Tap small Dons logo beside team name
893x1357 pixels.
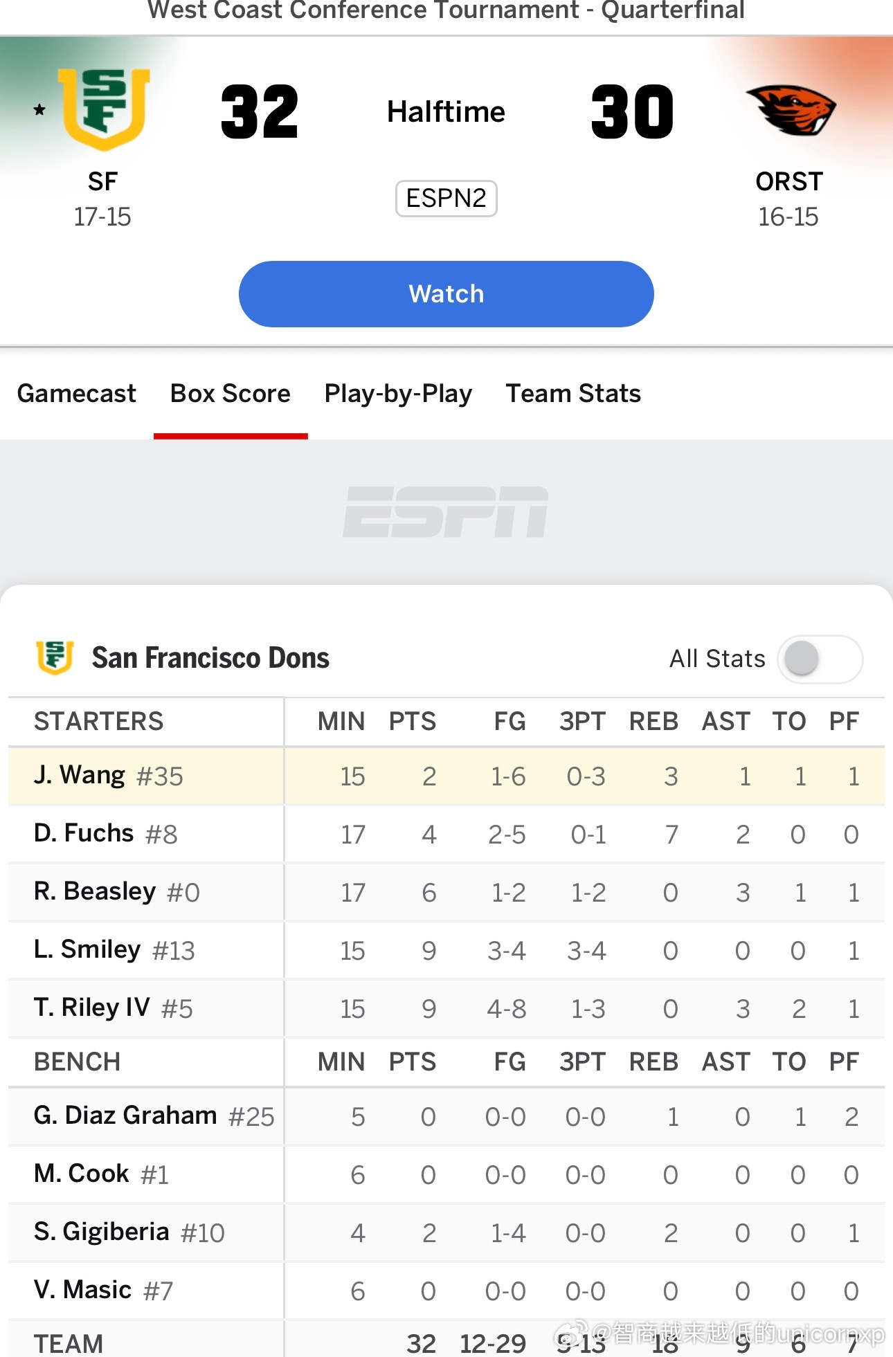(x=55, y=657)
